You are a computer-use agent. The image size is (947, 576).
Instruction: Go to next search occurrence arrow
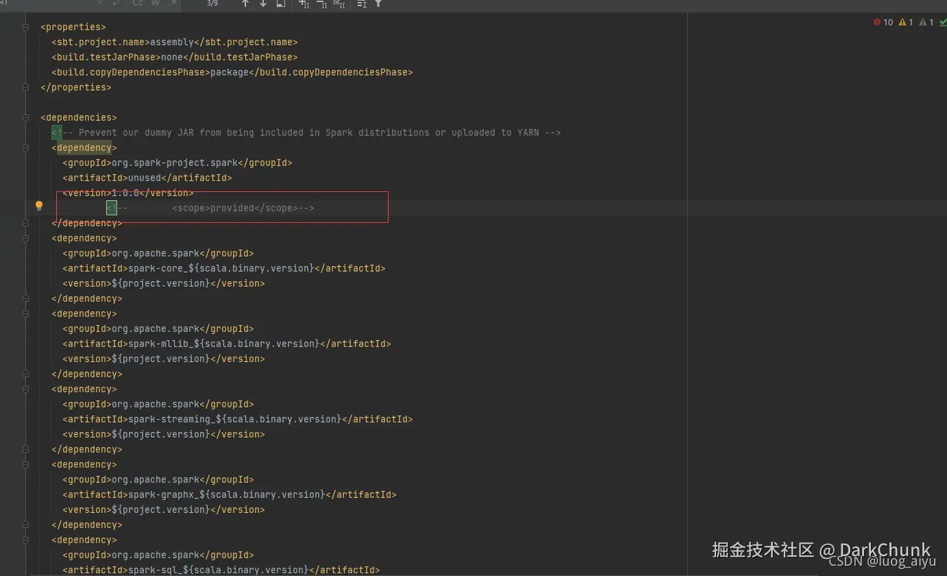[x=263, y=3]
